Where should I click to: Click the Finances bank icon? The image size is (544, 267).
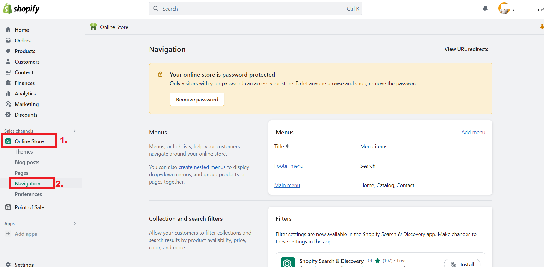8,83
